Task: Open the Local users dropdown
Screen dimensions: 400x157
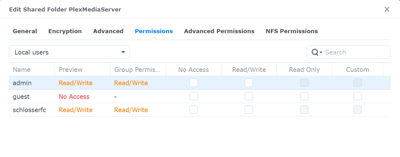Action: click(70, 52)
